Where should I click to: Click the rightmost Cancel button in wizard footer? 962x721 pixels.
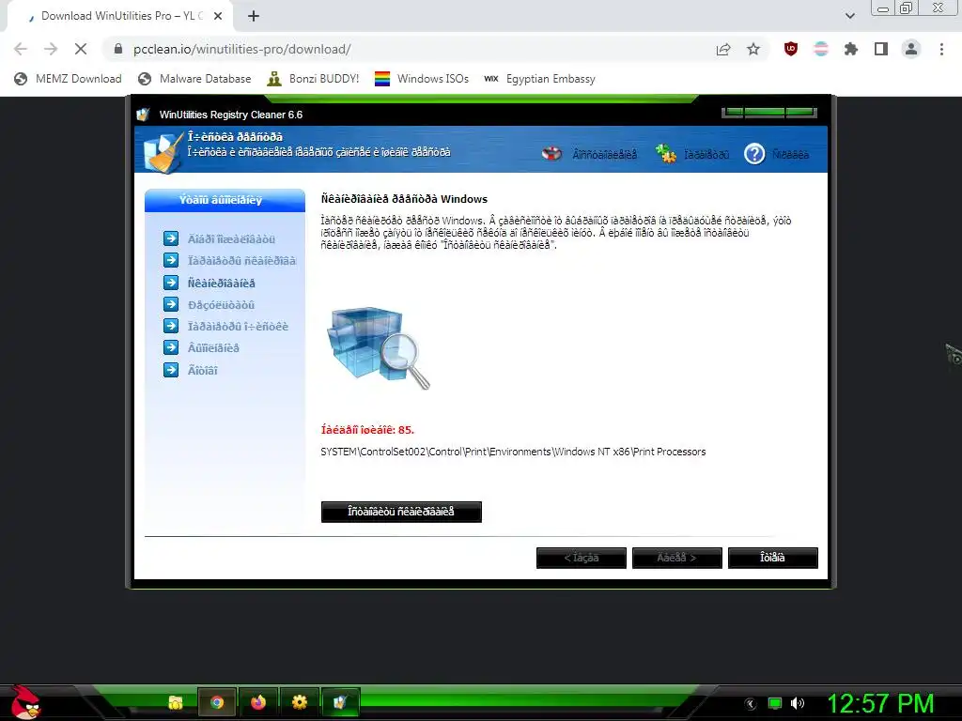772,558
